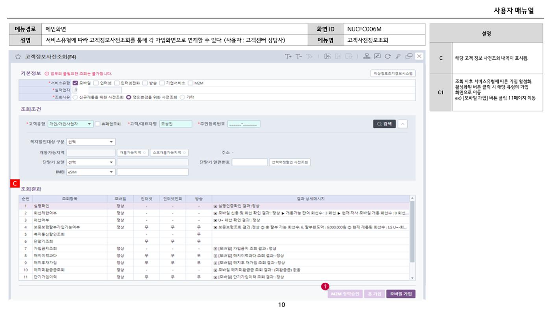Viewport: 551px width, 310px height.
Task: Select the 체납여부 result row
Action: (214, 220)
